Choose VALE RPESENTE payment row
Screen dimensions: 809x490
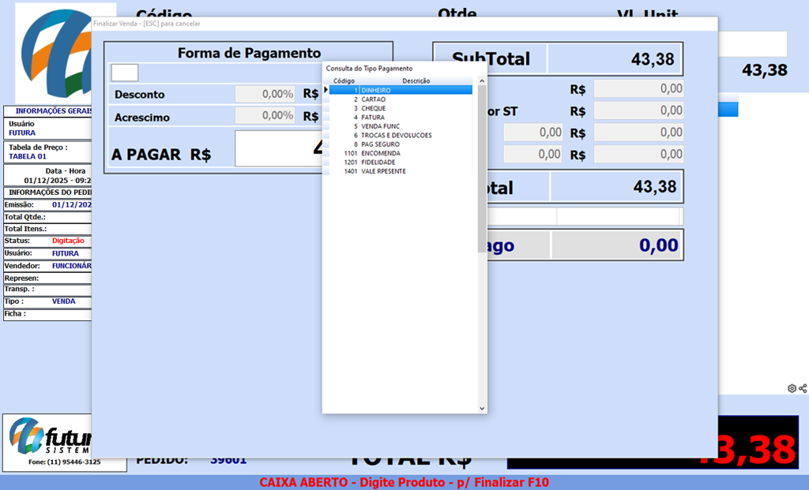pyautogui.click(x=383, y=171)
